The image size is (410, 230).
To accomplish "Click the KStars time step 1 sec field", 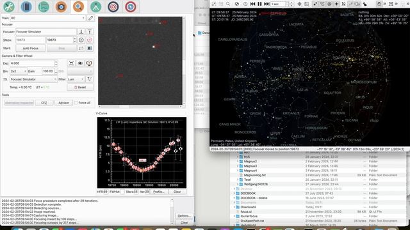I will [x=278, y=4].
